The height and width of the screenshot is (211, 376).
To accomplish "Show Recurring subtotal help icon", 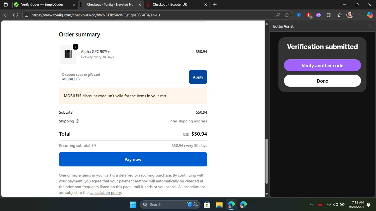I will tap(94, 146).
